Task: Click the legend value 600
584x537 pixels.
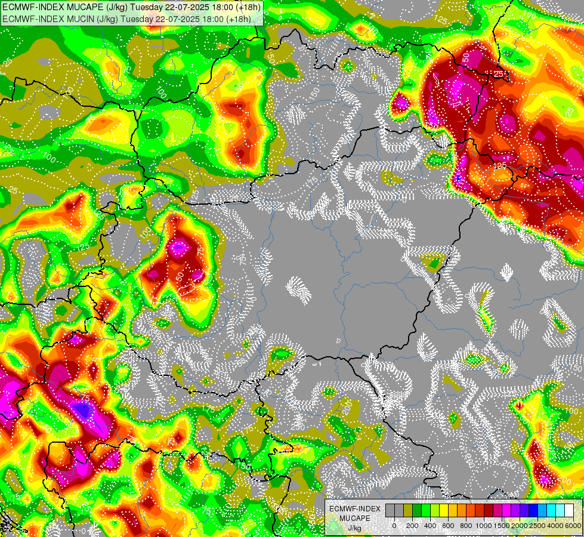Action: tap(448, 526)
